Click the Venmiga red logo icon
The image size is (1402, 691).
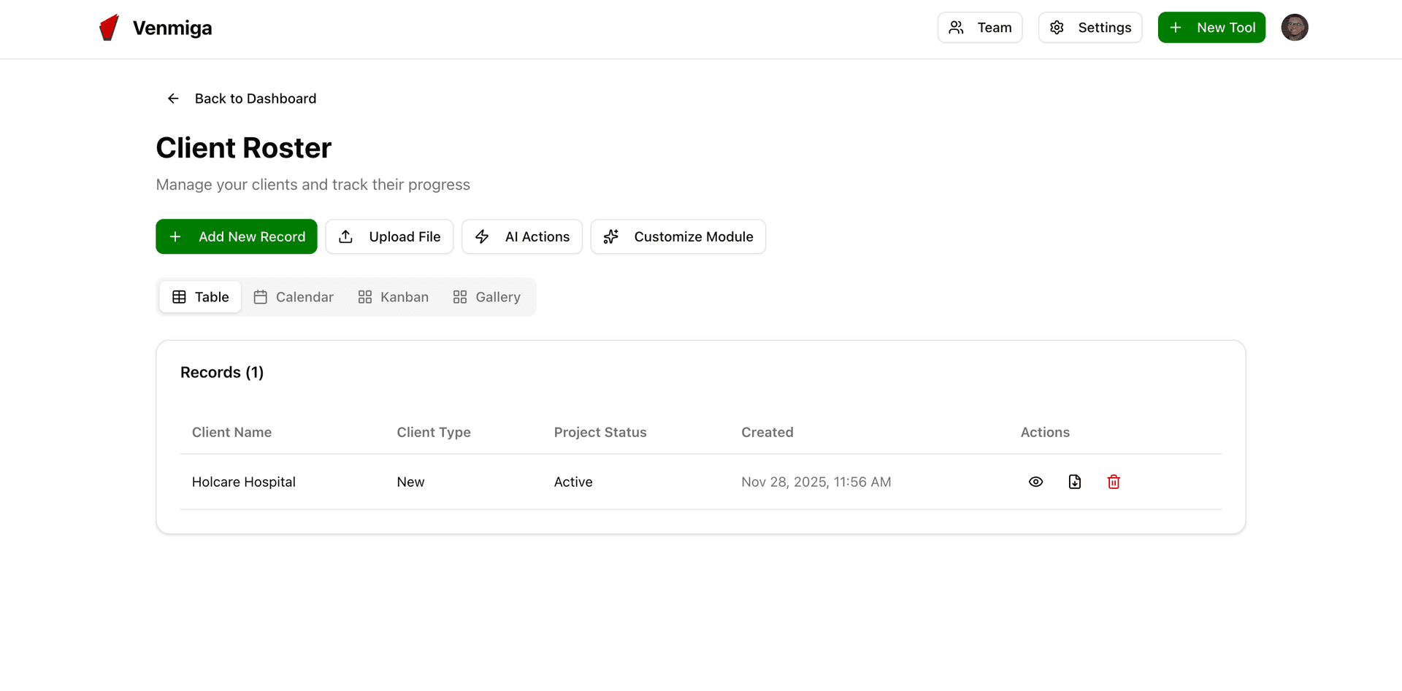point(109,28)
